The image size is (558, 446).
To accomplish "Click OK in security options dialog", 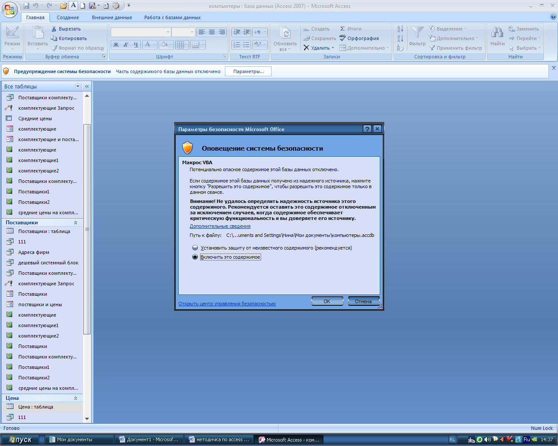I will tap(327, 301).
